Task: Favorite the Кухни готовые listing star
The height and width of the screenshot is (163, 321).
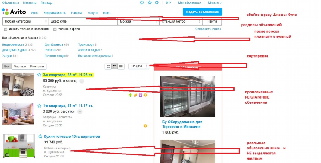Action: [40, 137]
